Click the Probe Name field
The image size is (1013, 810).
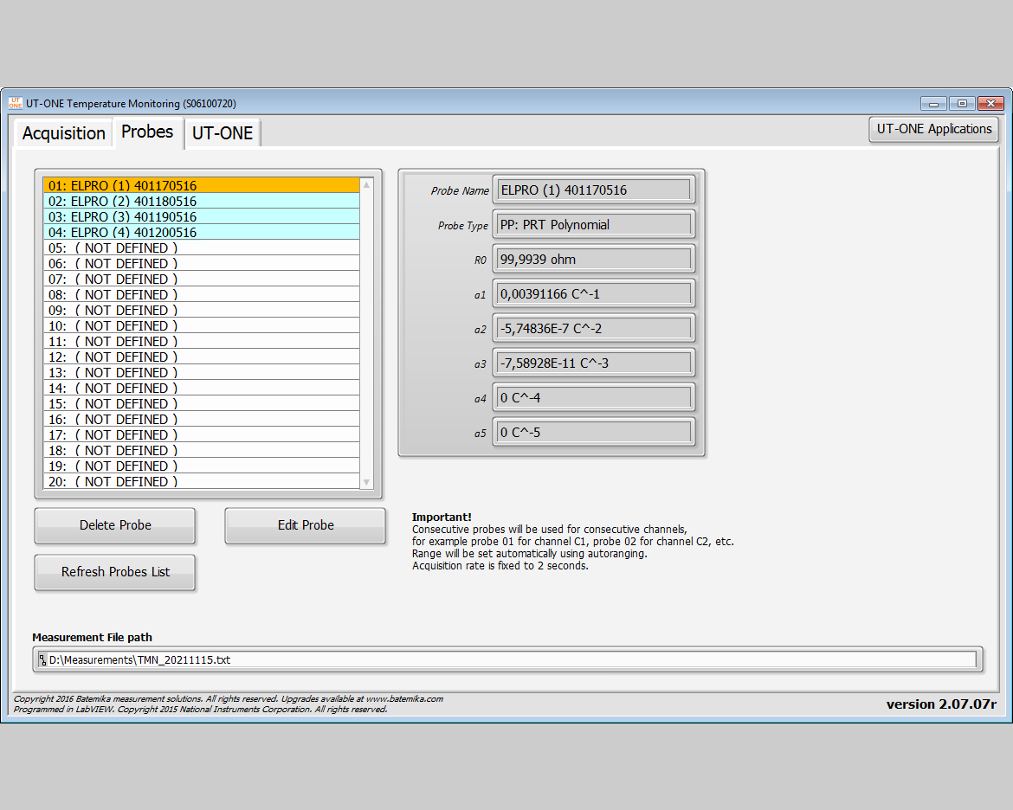593,190
